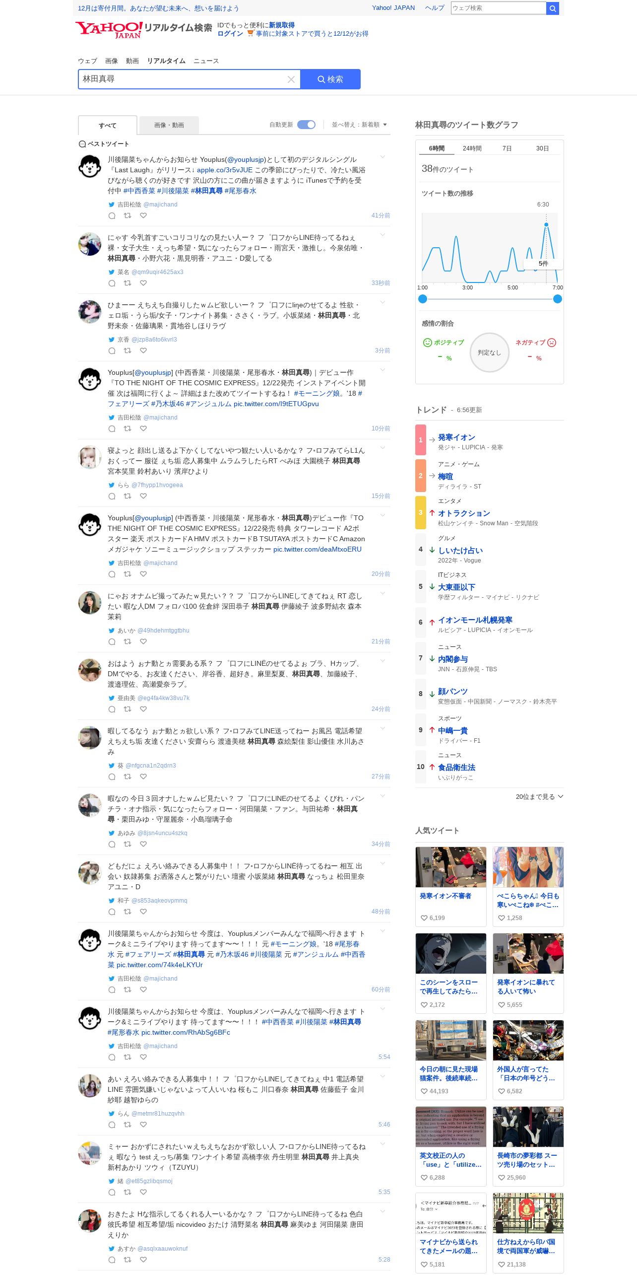
Task: Open the trend オトラクション
Action: click(464, 513)
